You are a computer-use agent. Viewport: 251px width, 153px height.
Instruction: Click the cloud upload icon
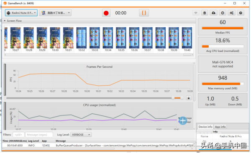coord(213,13)
